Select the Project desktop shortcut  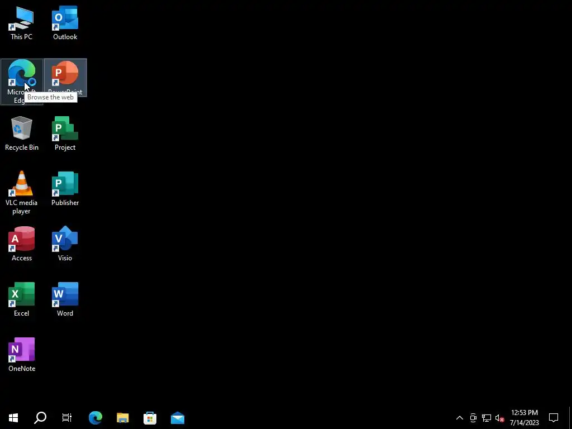tap(65, 133)
